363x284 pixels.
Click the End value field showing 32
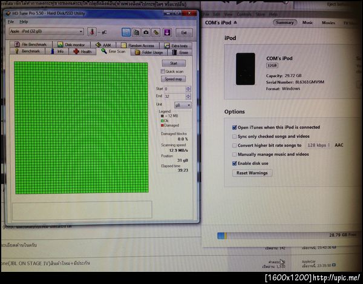click(x=175, y=96)
